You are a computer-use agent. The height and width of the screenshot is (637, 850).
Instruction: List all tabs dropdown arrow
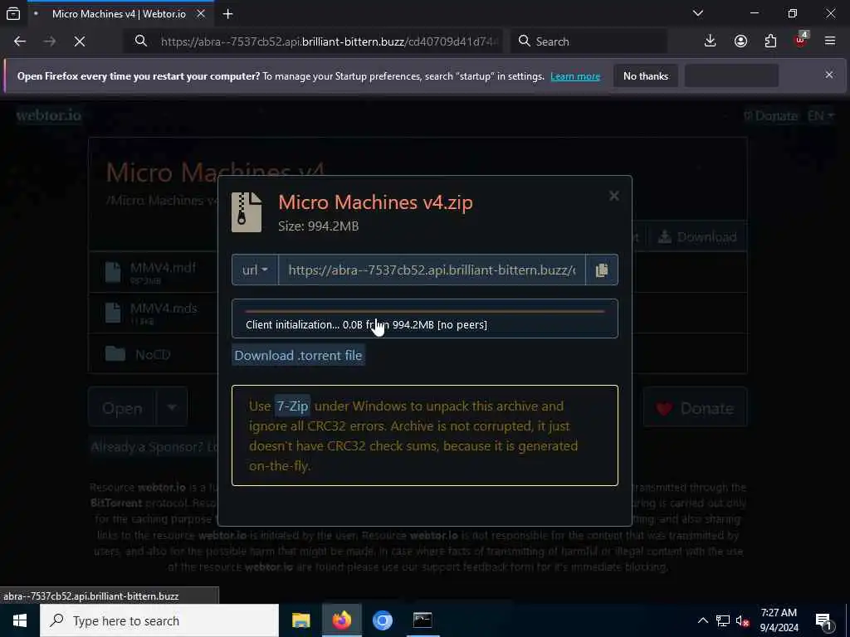click(x=698, y=13)
